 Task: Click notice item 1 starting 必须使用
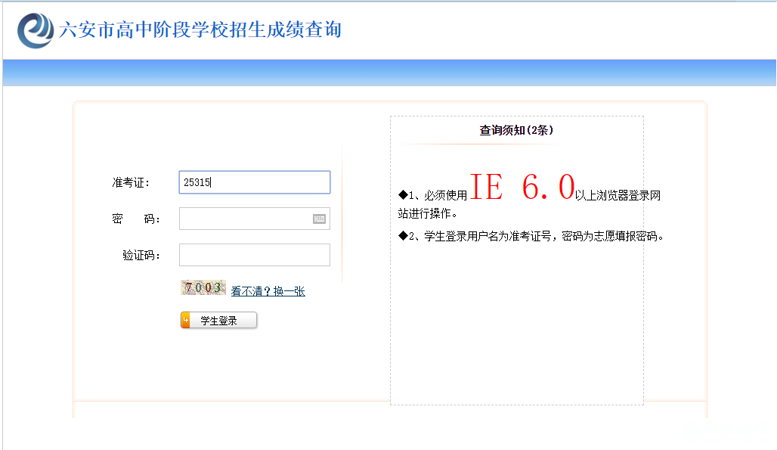[529, 196]
